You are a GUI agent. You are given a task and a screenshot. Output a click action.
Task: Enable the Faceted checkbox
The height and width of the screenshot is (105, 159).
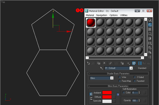134,81
